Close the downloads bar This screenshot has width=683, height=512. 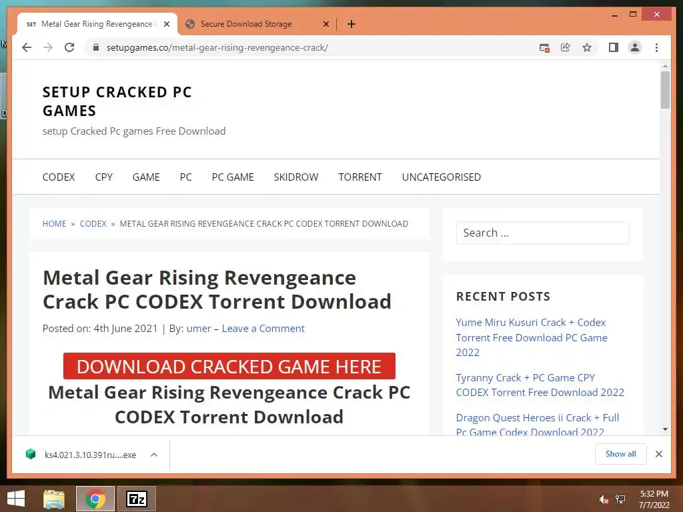point(658,454)
